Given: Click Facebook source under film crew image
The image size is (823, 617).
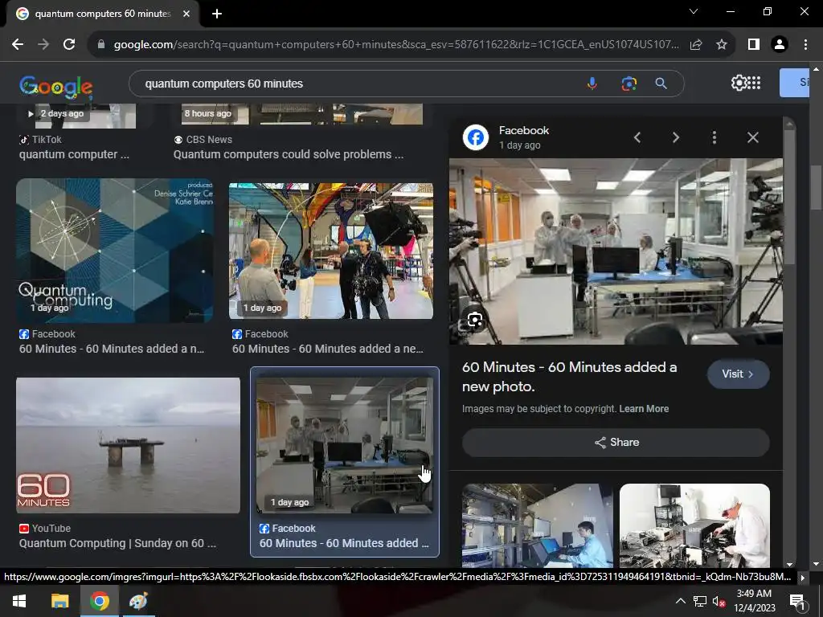Looking at the screenshot, I should pos(260,333).
